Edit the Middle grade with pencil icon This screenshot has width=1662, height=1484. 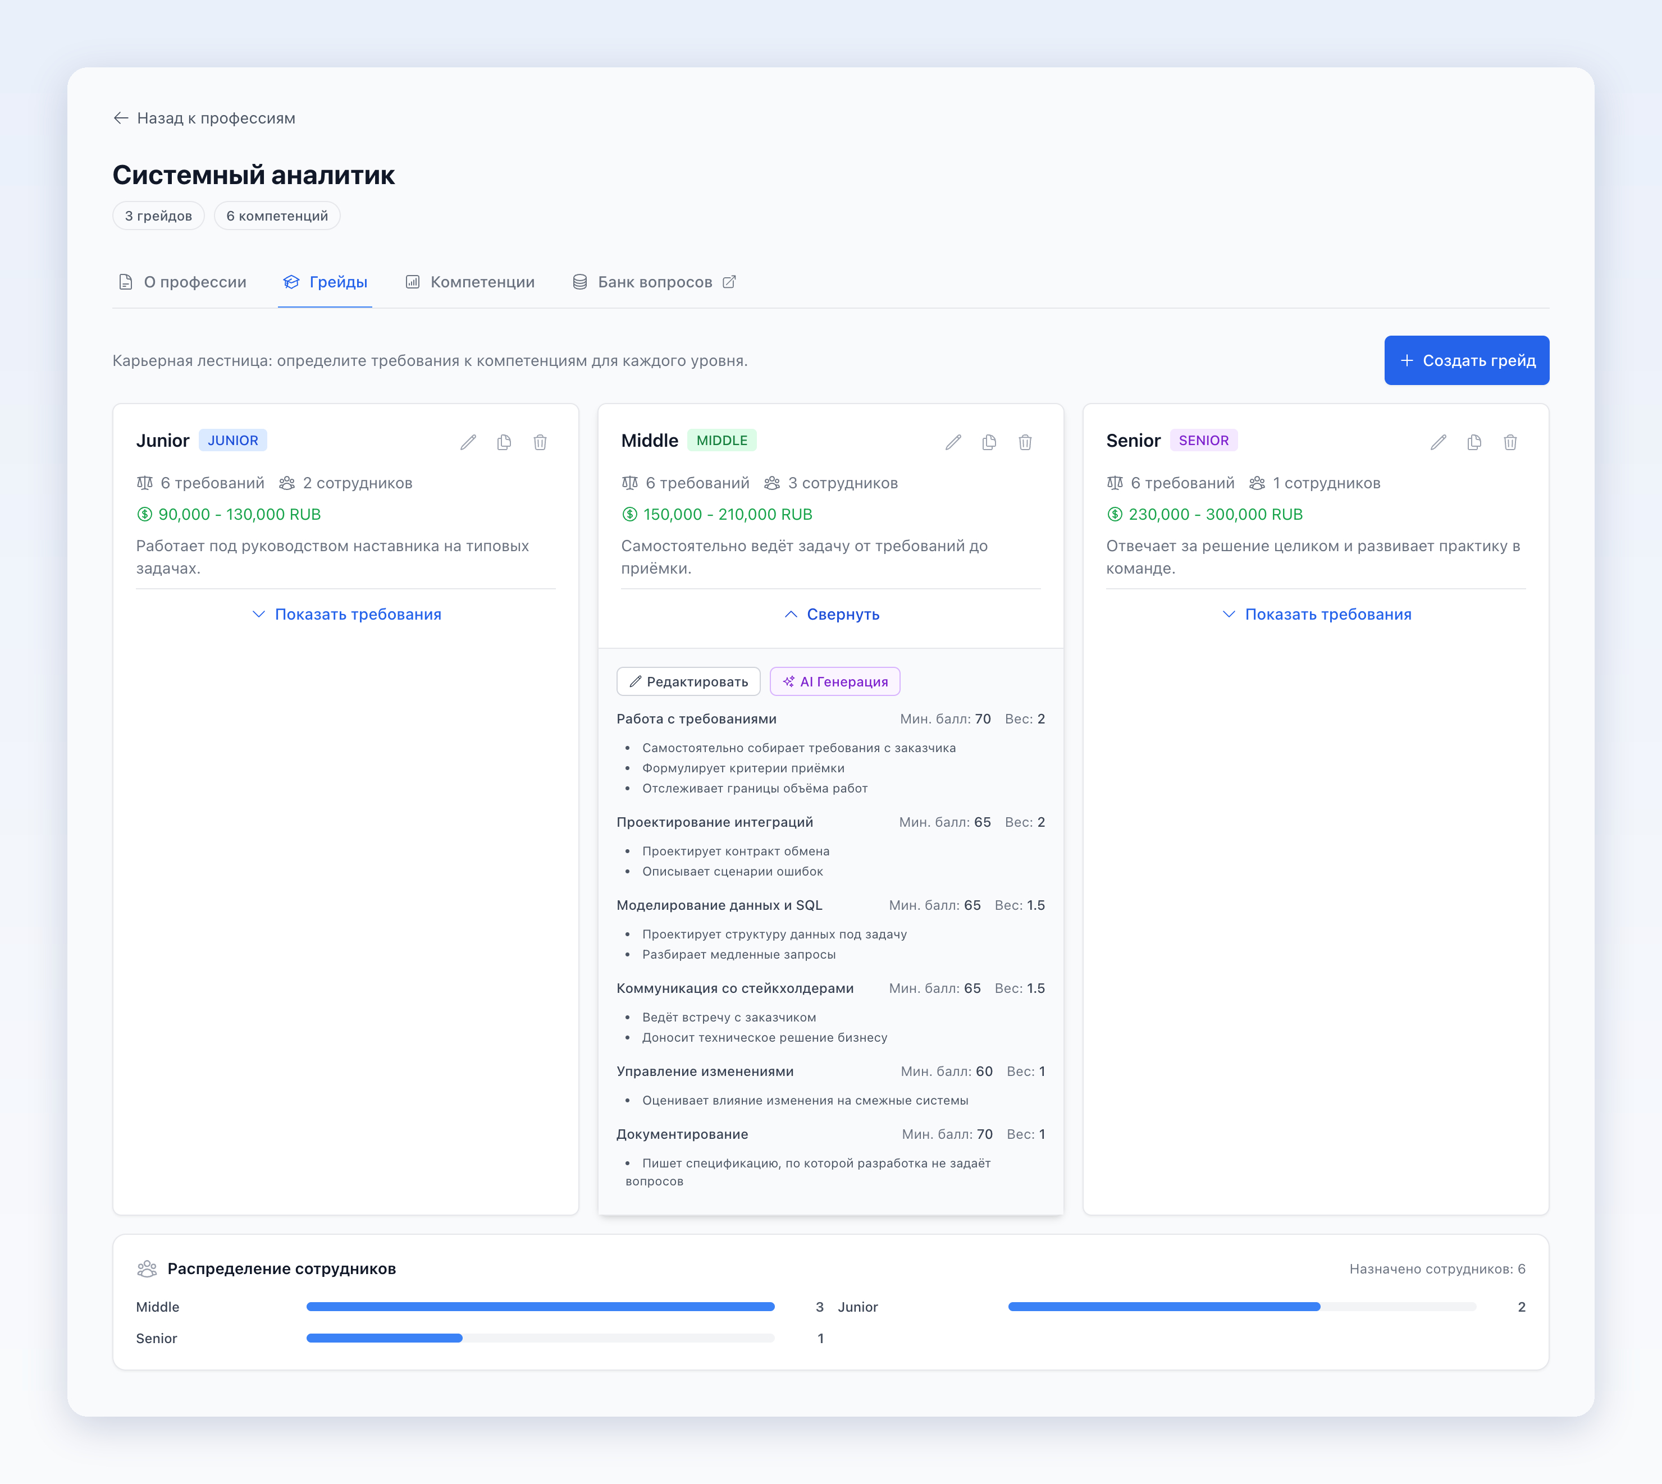953,442
